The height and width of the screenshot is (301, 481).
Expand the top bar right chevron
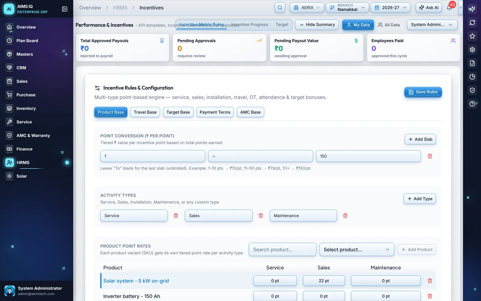point(460,8)
